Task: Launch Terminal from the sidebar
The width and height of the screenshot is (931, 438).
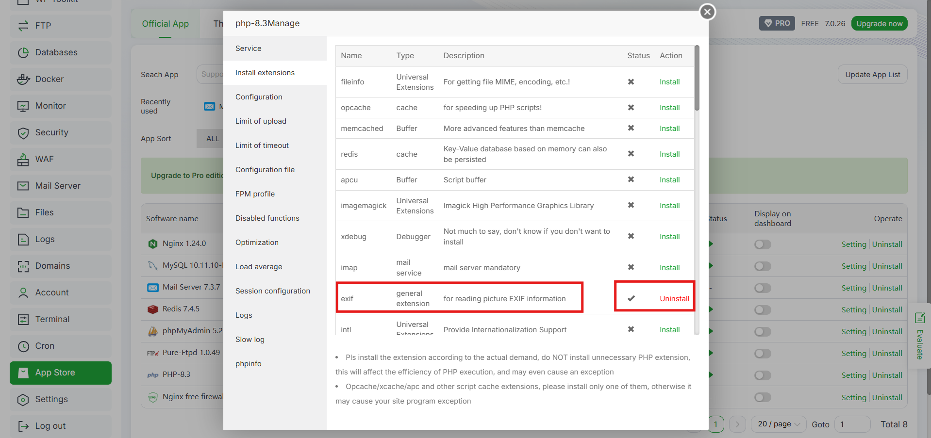Action: coord(61,319)
